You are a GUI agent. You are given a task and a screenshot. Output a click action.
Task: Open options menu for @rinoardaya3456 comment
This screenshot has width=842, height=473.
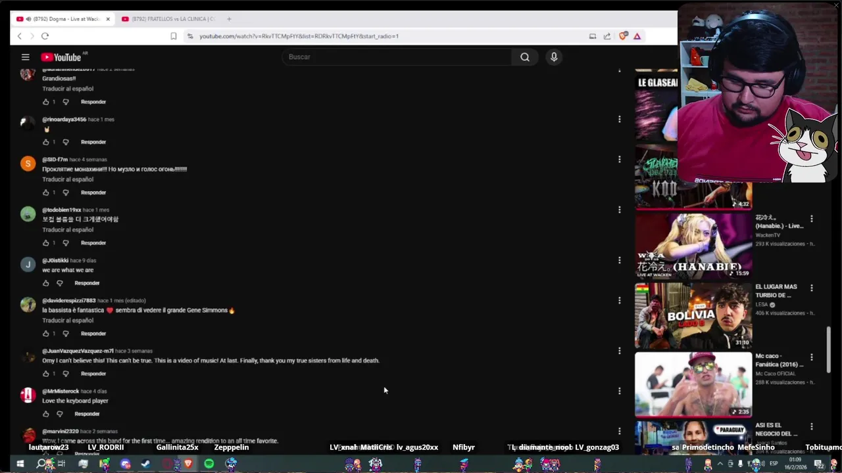(619, 119)
